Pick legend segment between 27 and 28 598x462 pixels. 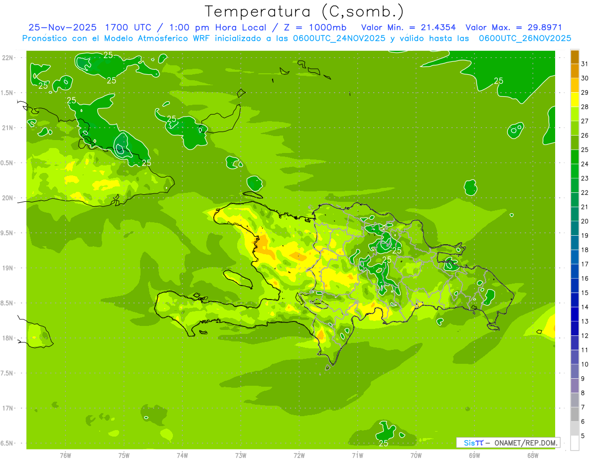[575, 114]
